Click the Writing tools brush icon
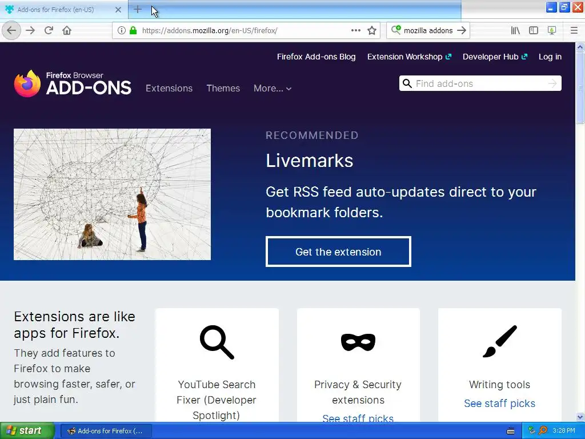585x439 pixels. tap(499, 341)
